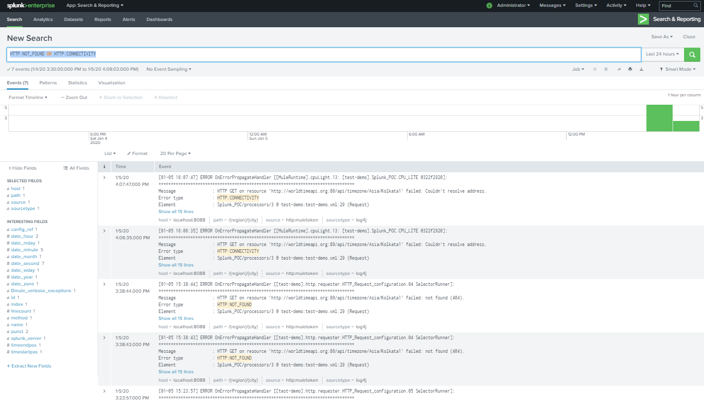Expand the 3:38:44 PM event row
Screen dimensions: 704x401
tap(104, 284)
